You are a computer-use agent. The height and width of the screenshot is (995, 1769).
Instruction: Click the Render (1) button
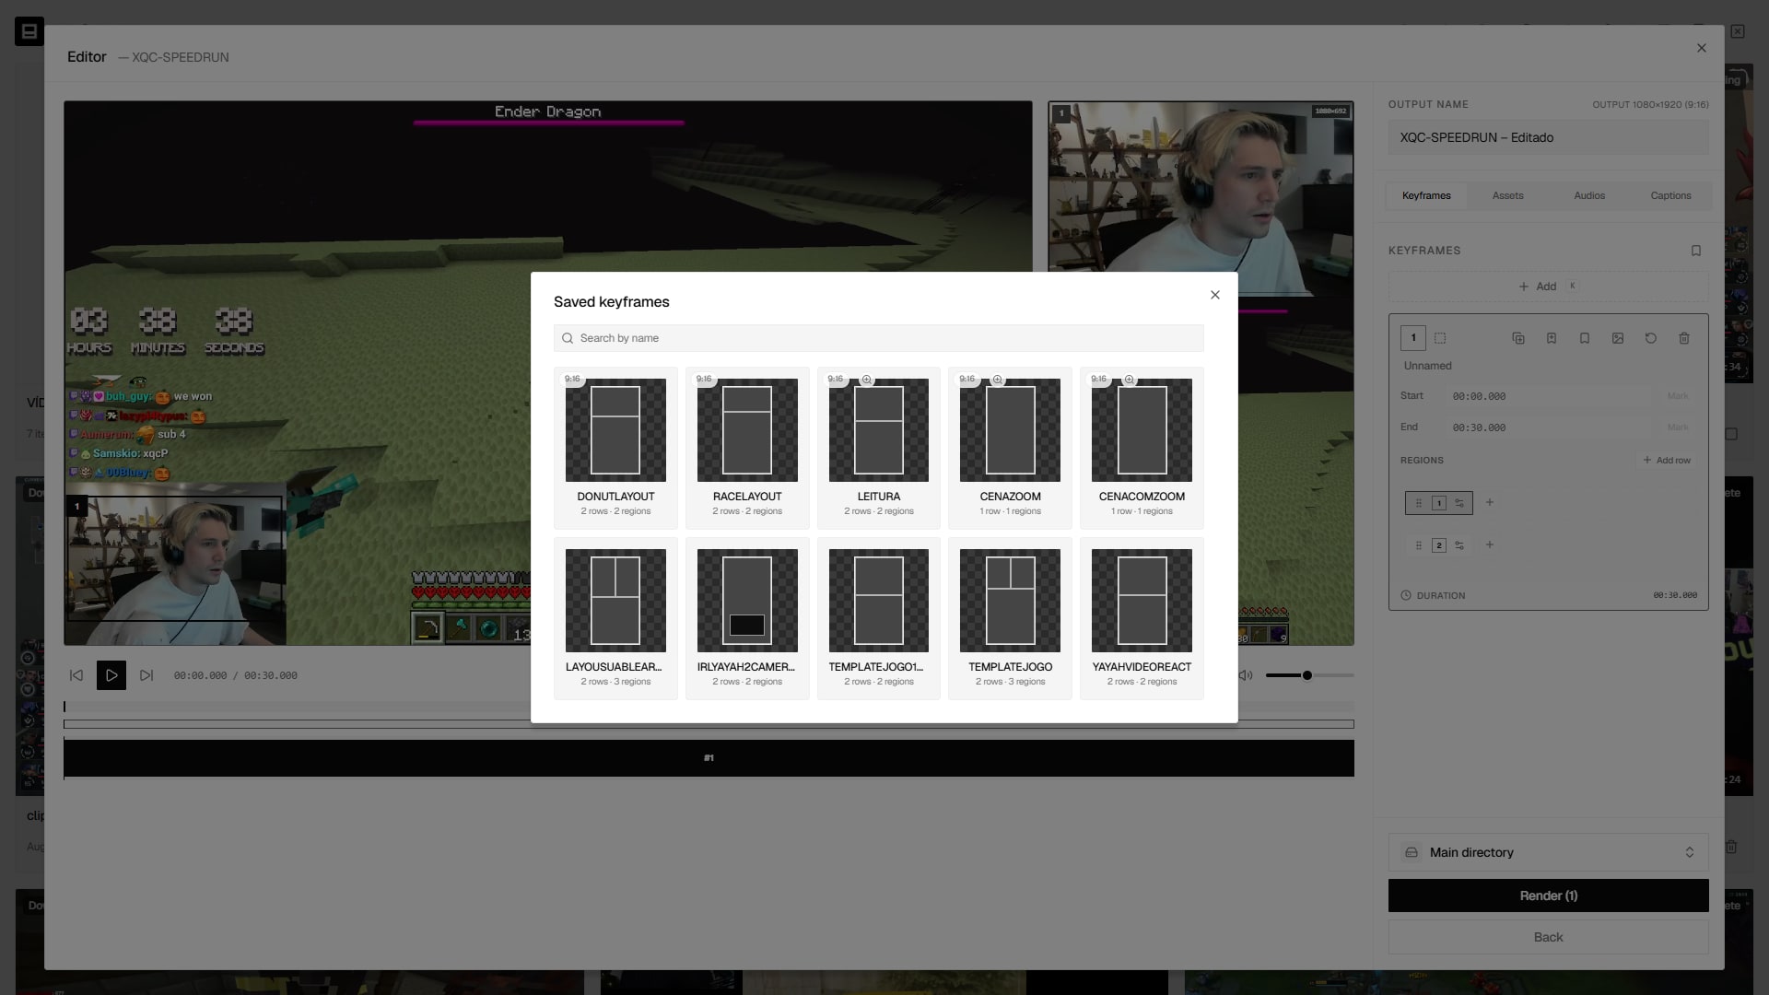coord(1548,895)
